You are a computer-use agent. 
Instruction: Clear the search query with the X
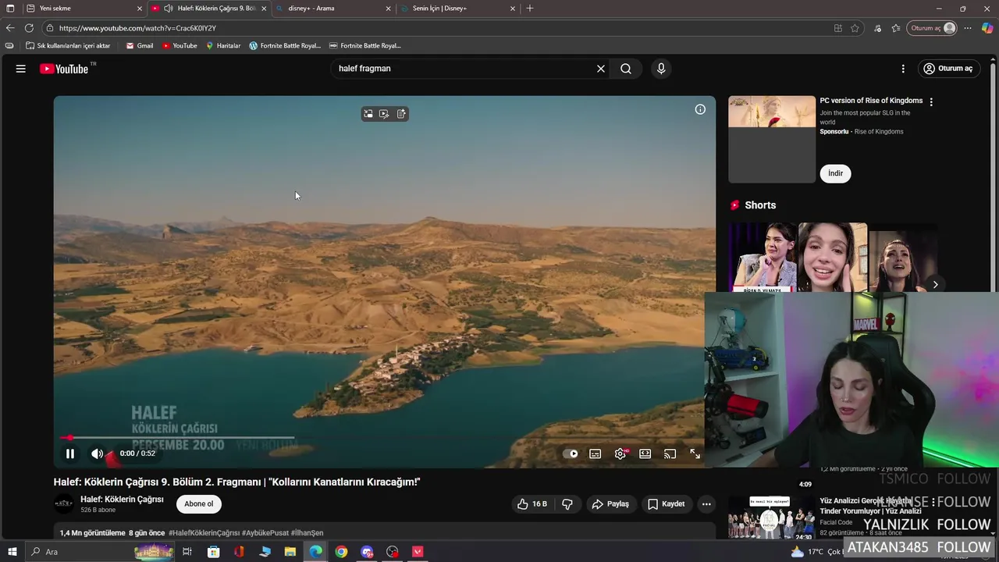(x=601, y=69)
